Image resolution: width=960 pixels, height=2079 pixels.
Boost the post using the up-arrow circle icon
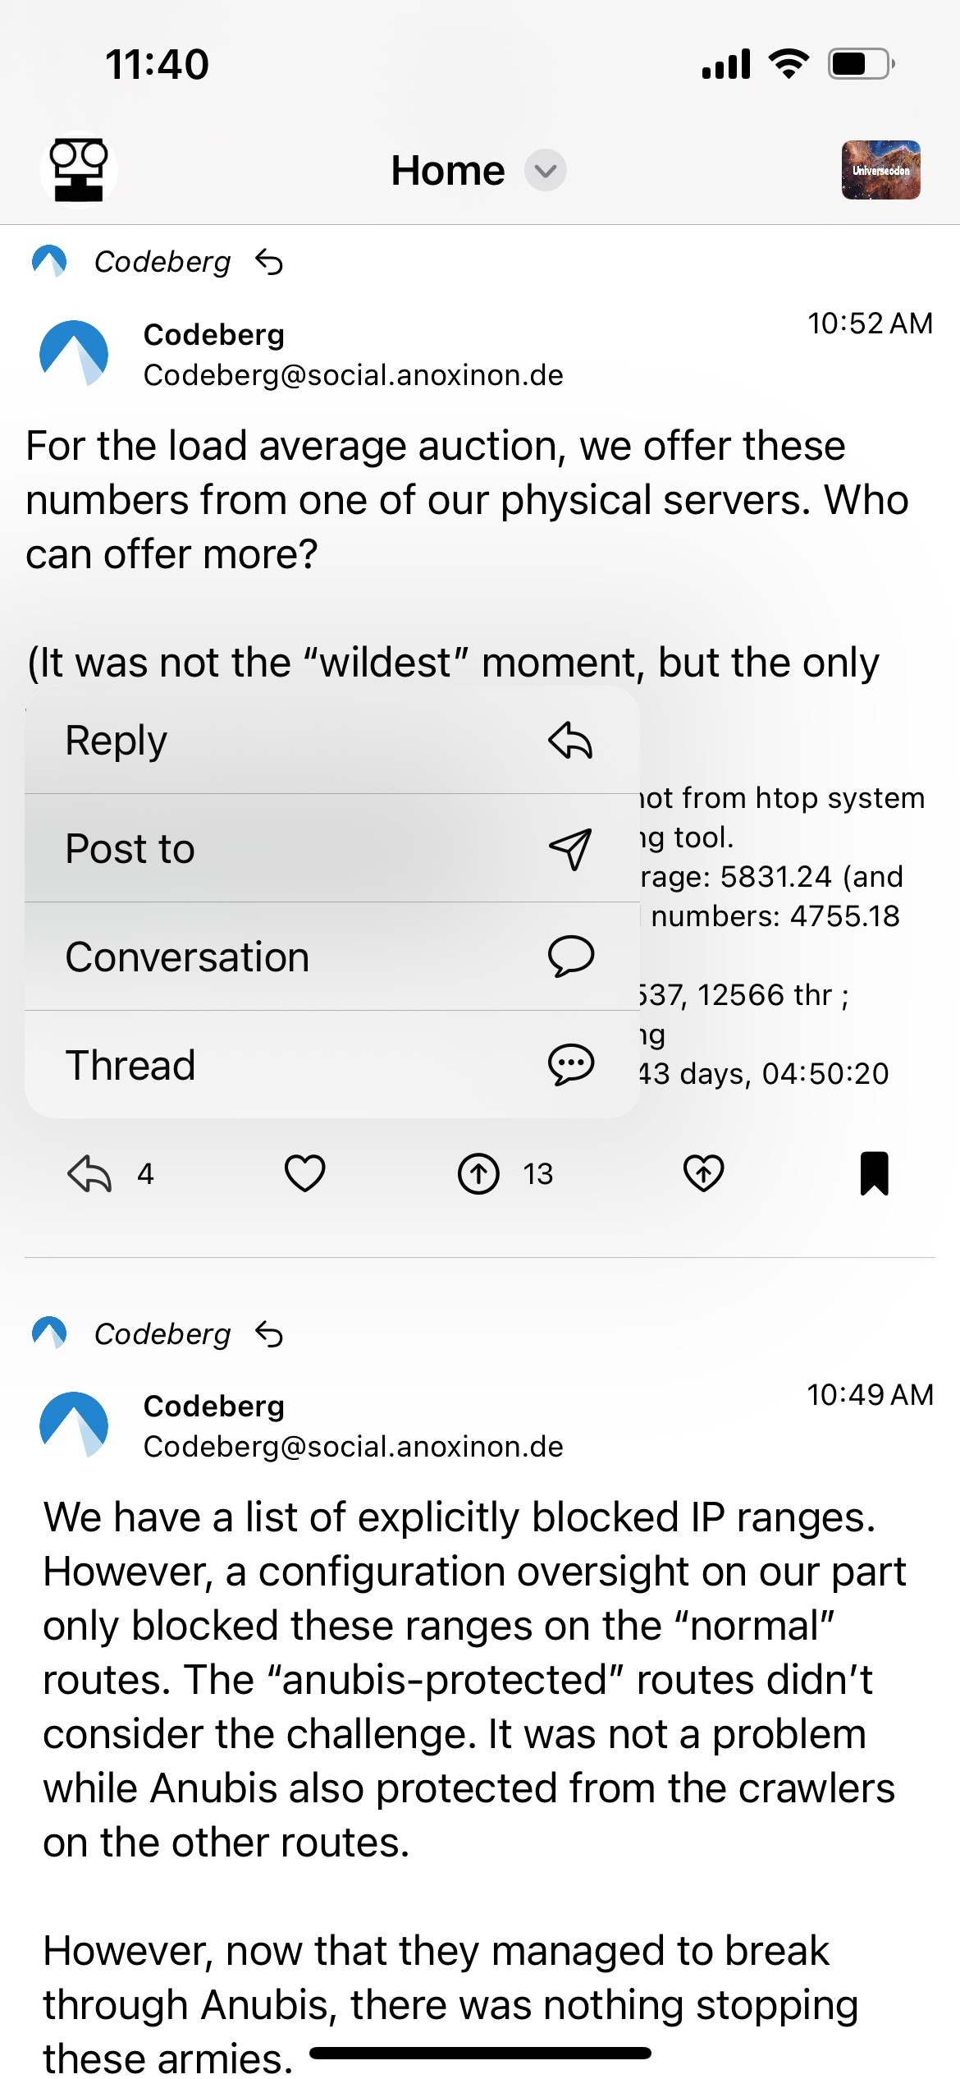[x=478, y=1173]
